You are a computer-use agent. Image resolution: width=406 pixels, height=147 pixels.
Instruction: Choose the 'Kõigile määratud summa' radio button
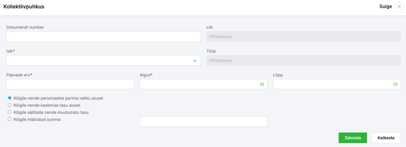pyautogui.click(x=10, y=119)
